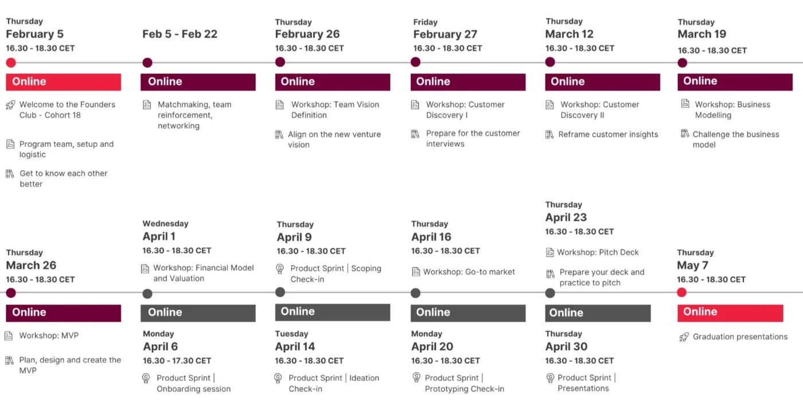Click the gray Online label under April 1
The width and height of the screenshot is (803, 409).
point(198,313)
